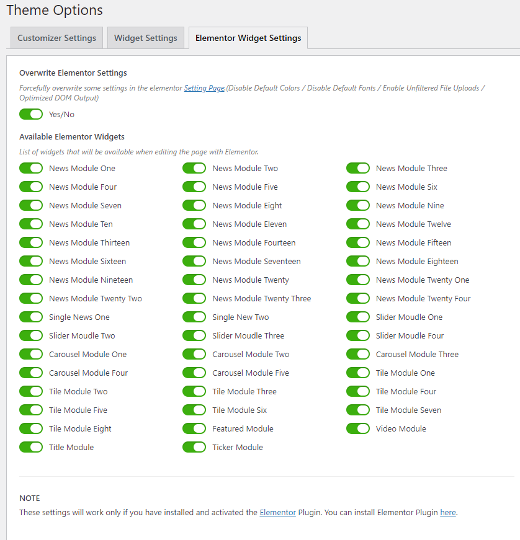Click the 'here' install link

pyautogui.click(x=448, y=513)
